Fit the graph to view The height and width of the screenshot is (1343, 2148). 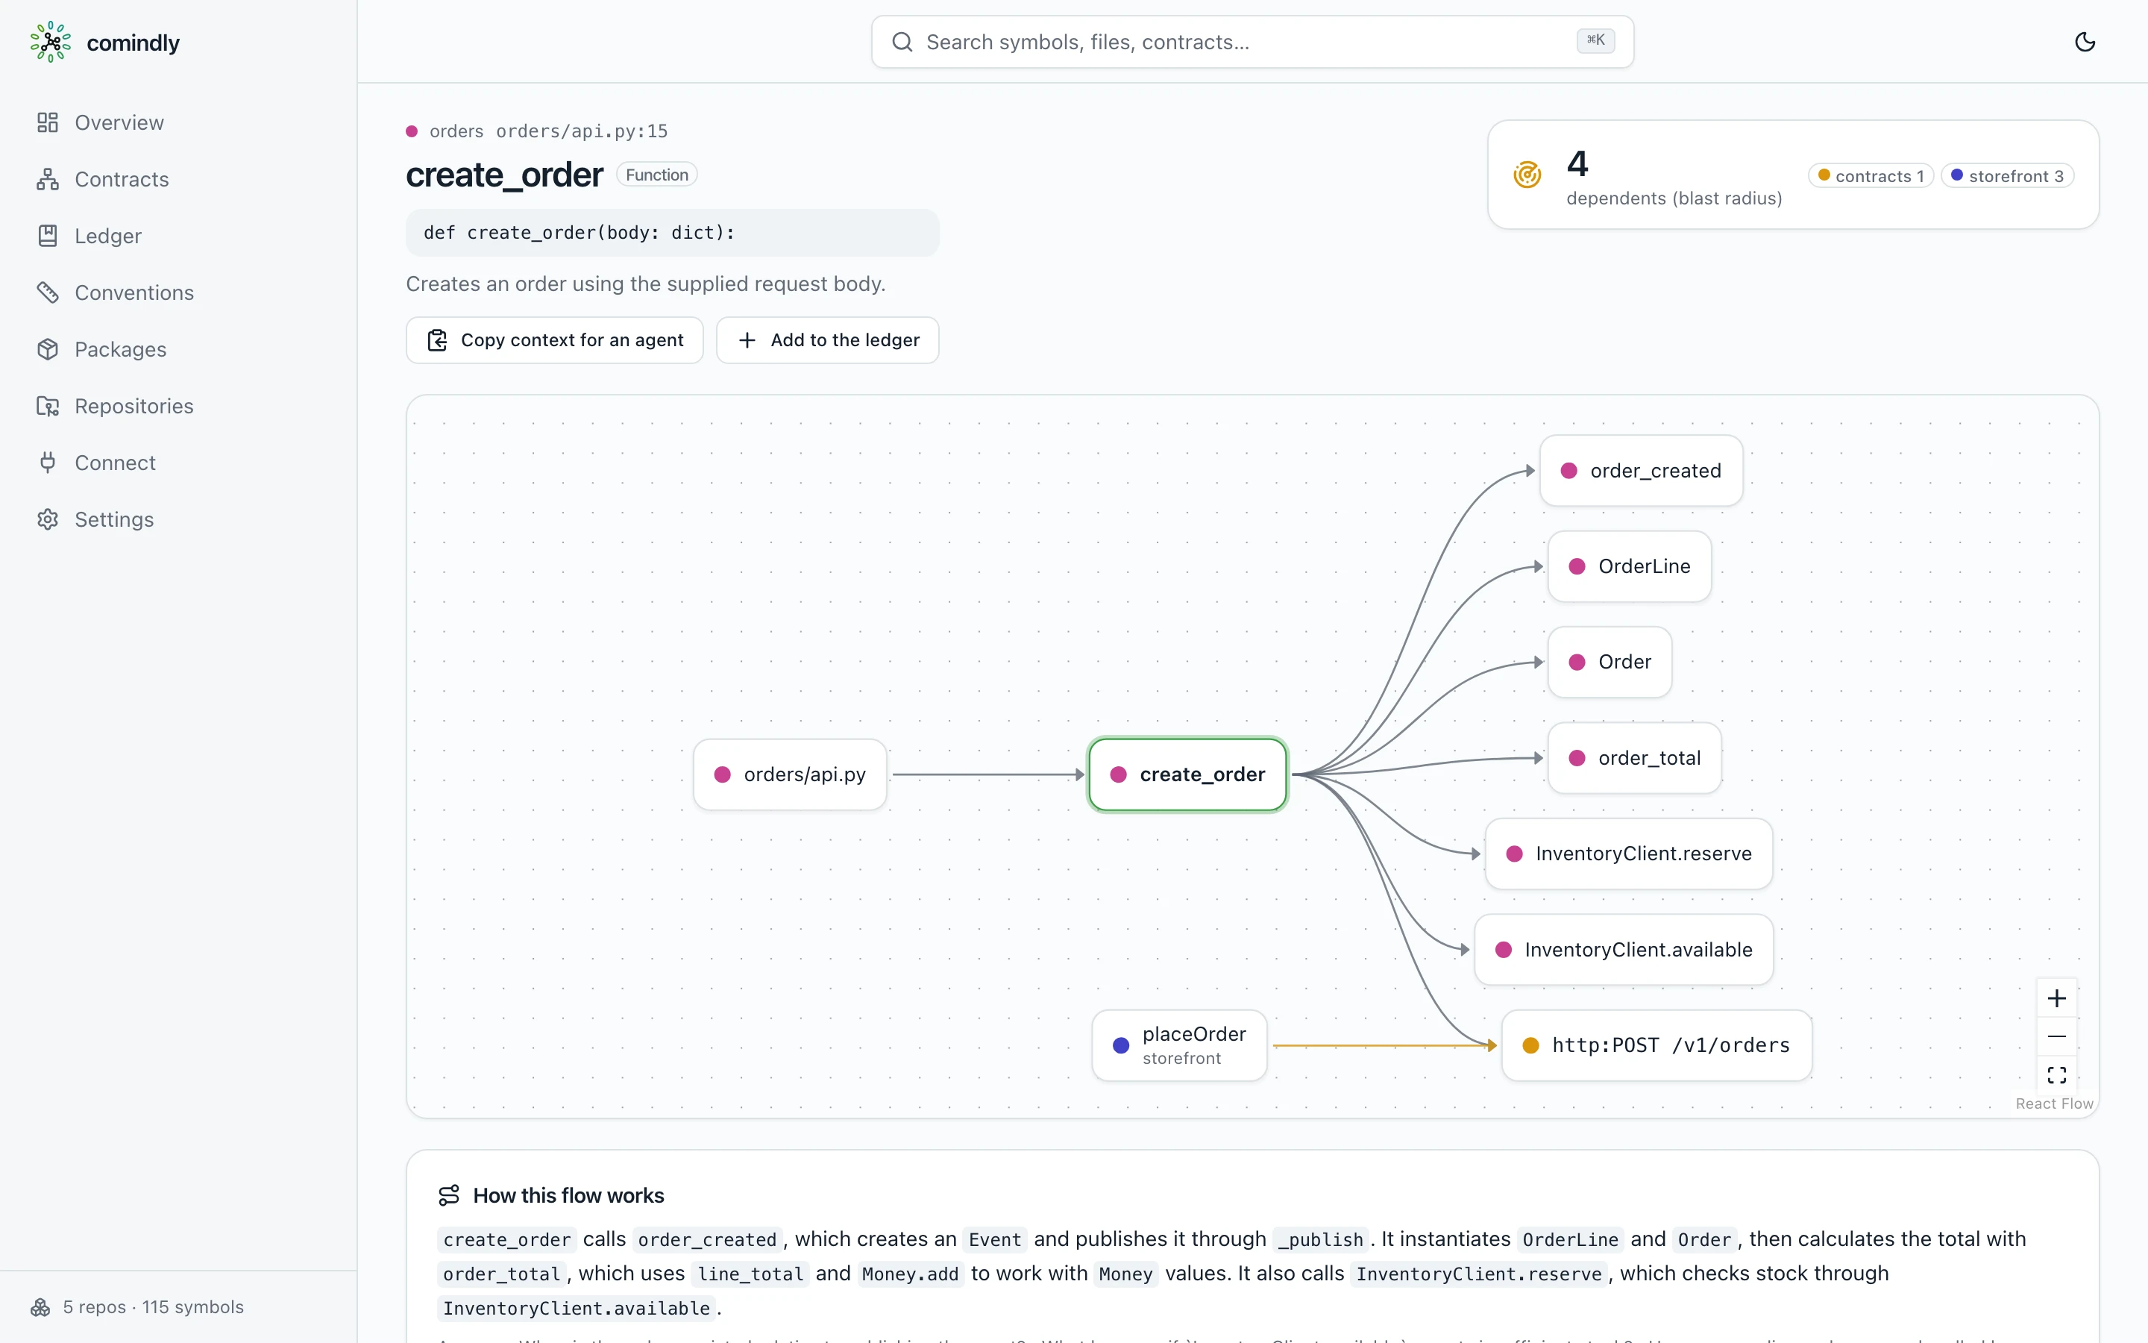pos(2056,1074)
